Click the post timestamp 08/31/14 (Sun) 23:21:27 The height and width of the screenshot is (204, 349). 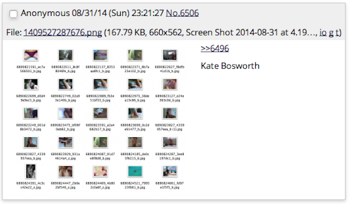[118, 13]
